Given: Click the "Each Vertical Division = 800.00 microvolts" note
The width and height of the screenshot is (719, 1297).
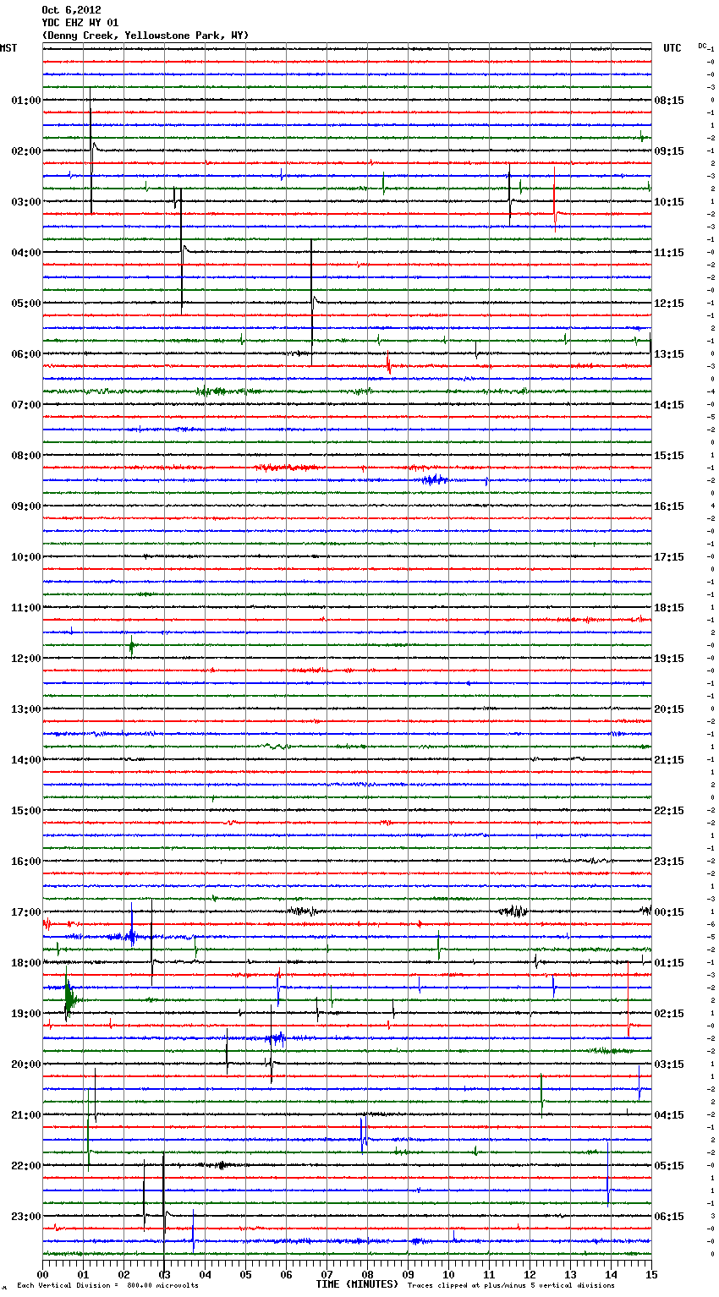Looking at the screenshot, I should (x=107, y=1286).
